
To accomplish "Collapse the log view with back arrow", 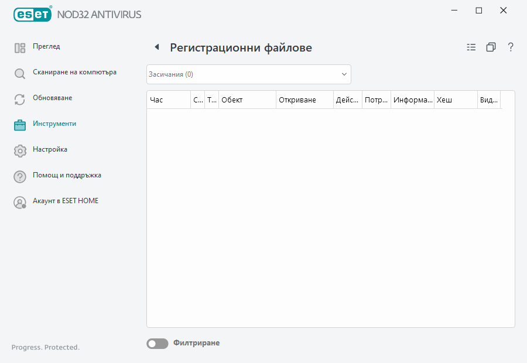I will pyautogui.click(x=156, y=46).
